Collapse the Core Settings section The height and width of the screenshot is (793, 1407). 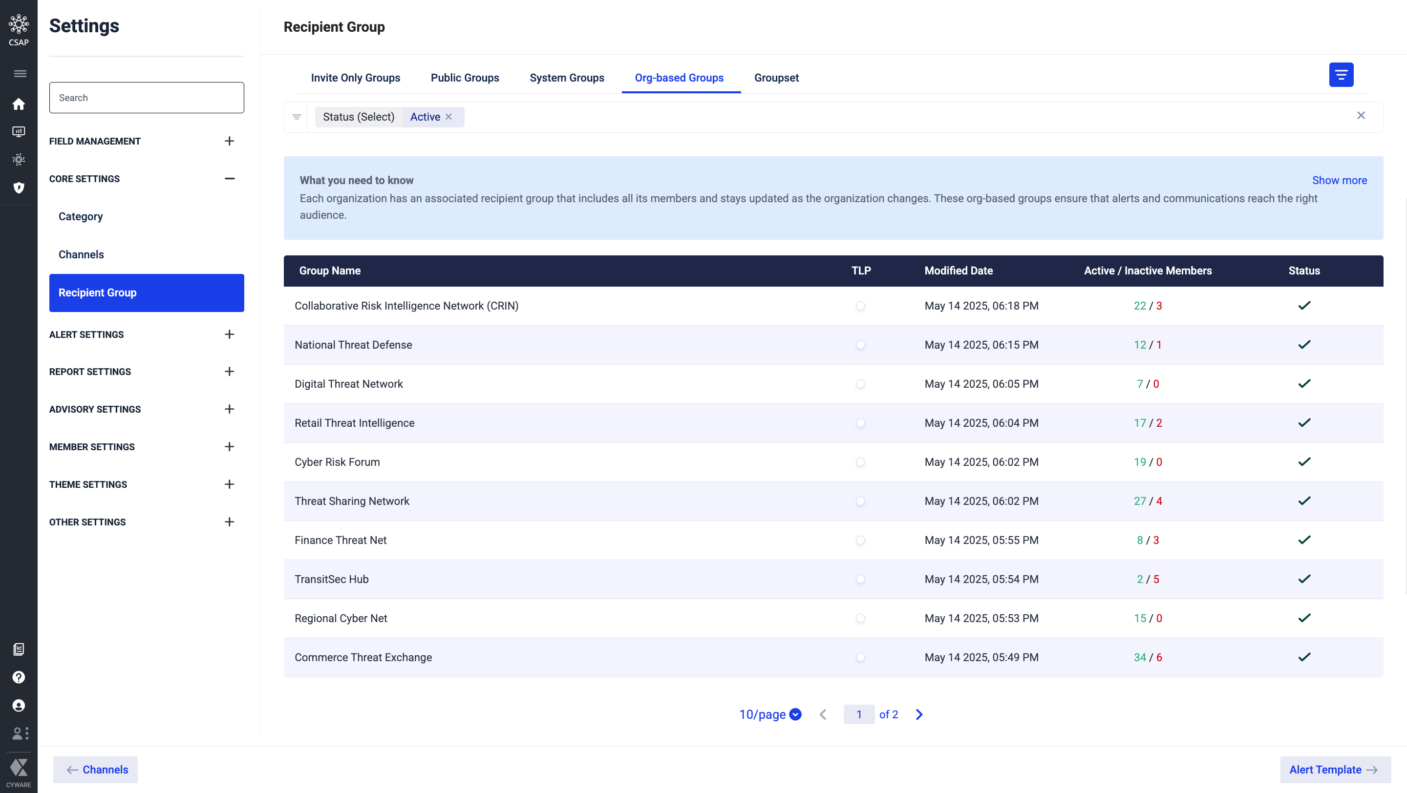point(230,179)
